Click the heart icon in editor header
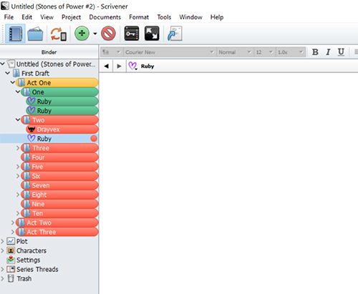 [x=132, y=66]
